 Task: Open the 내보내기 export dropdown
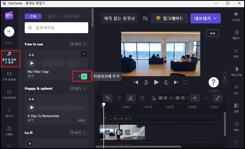click(206, 18)
